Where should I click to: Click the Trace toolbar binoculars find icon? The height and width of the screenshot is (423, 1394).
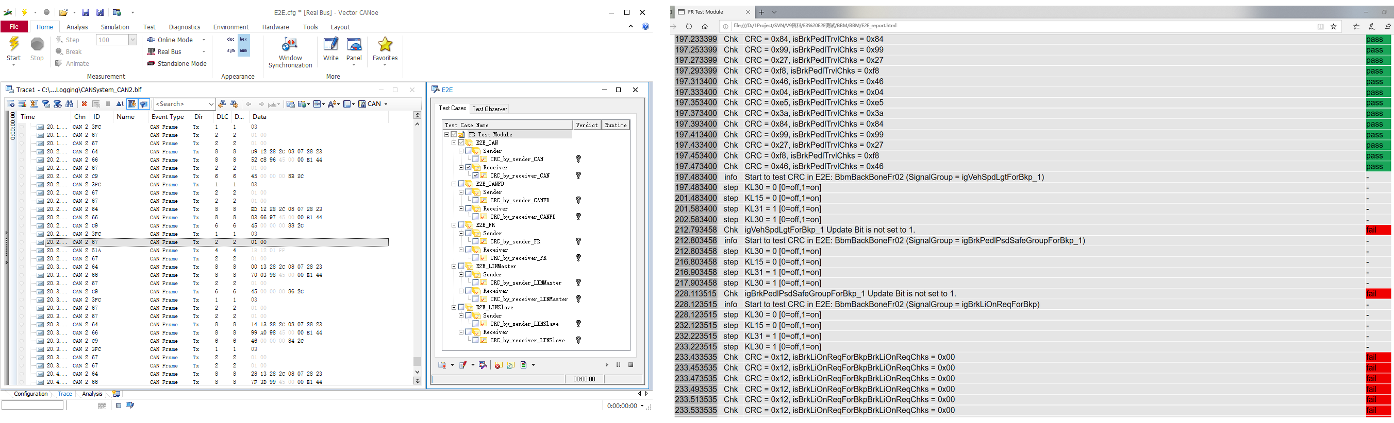(69, 104)
